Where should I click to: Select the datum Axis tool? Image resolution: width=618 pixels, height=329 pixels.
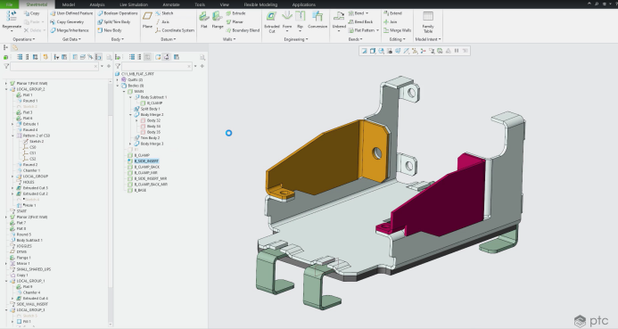coord(162,22)
